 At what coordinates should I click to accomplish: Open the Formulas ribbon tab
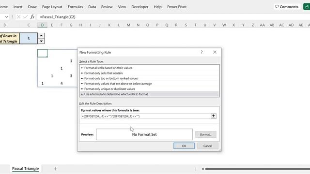click(x=76, y=7)
